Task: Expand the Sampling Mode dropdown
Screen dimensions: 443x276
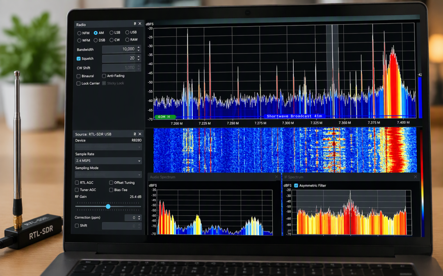Action: coord(108,174)
